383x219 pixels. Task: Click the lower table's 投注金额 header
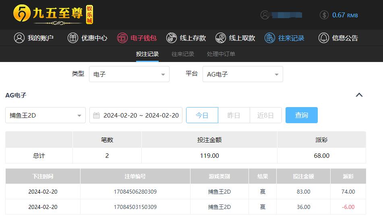pyautogui.click(x=303, y=176)
